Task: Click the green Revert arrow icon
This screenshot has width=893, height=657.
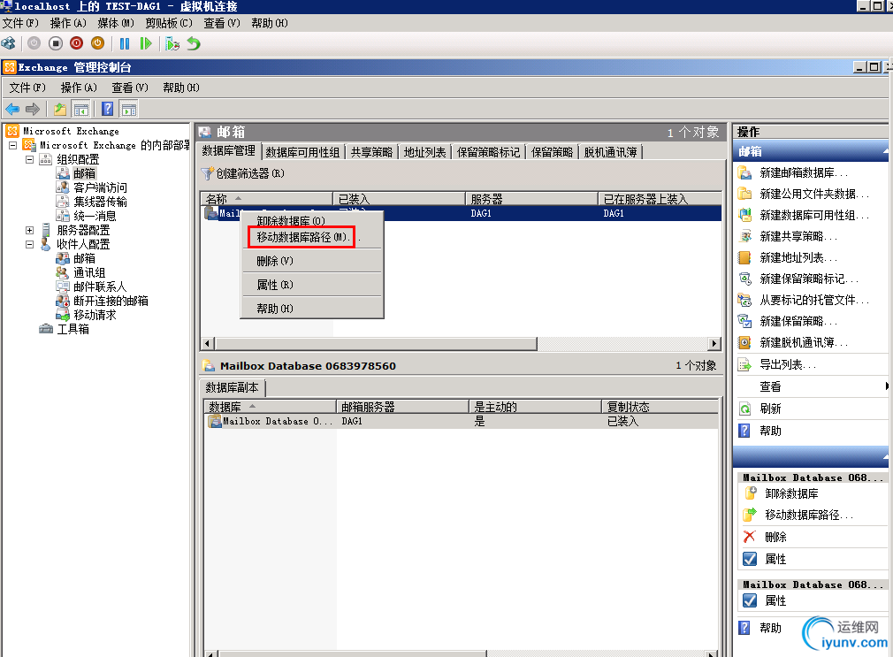Action: tap(194, 43)
